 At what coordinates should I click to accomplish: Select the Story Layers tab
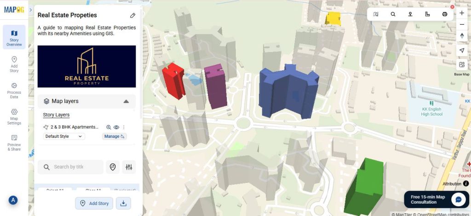coord(56,115)
